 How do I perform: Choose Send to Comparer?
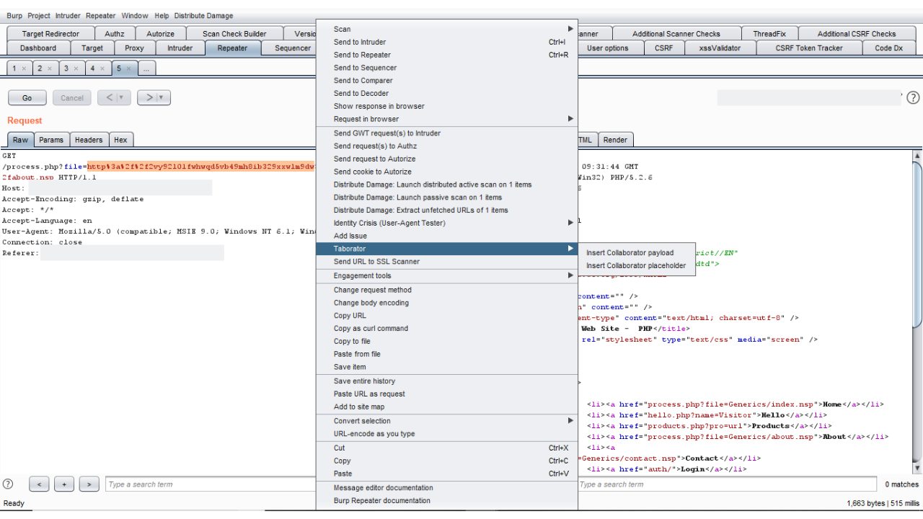point(447,81)
